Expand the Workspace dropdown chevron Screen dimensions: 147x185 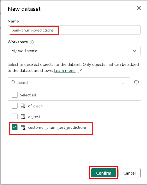pos(134,51)
